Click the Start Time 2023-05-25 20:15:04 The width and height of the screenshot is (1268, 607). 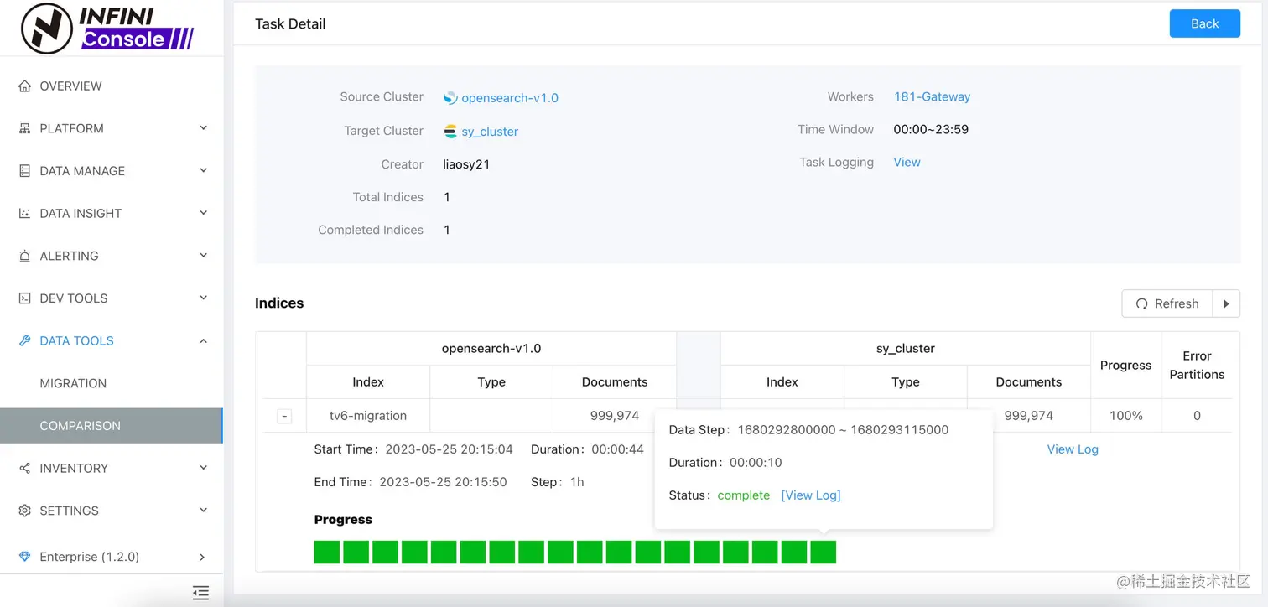point(449,449)
